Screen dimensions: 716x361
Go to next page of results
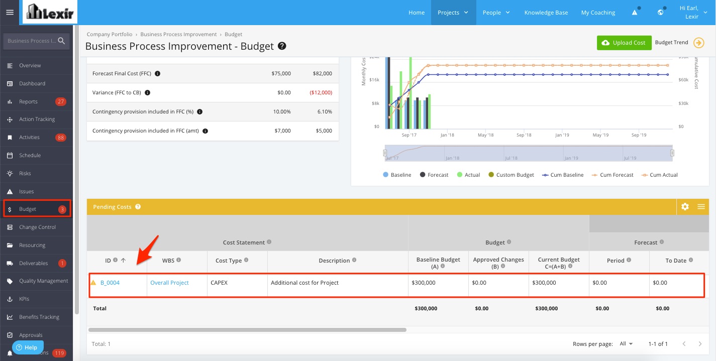click(700, 344)
